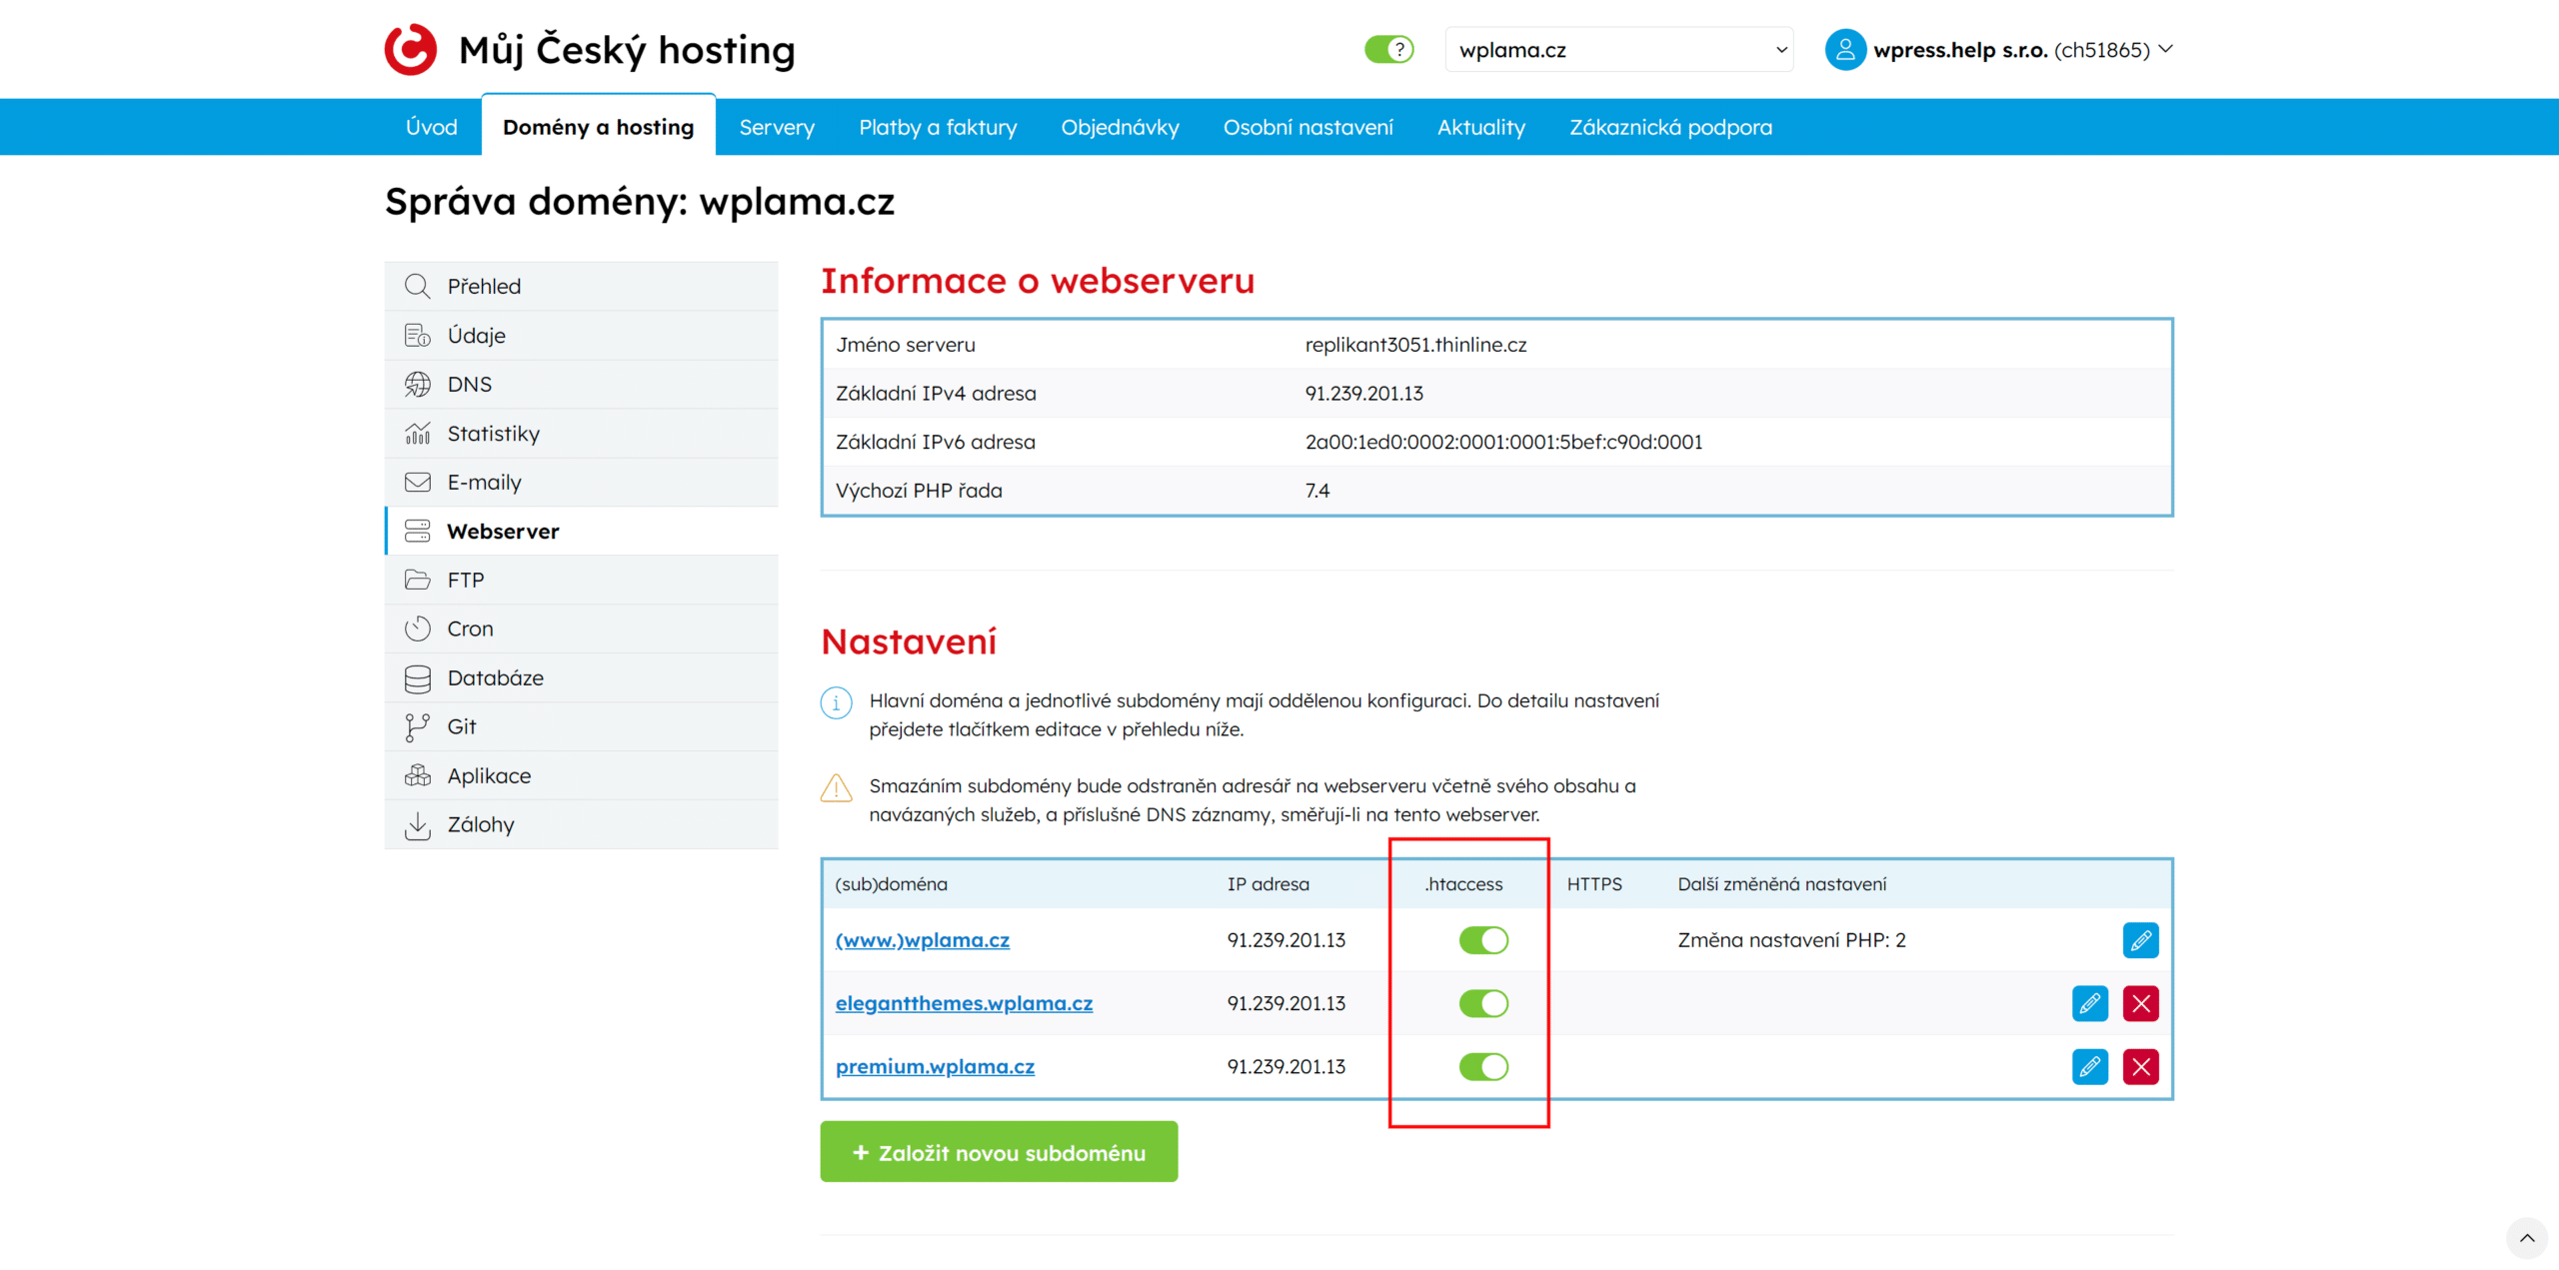The height and width of the screenshot is (1270, 2559).
Task: Click the Git branch icon
Action: (x=417, y=727)
